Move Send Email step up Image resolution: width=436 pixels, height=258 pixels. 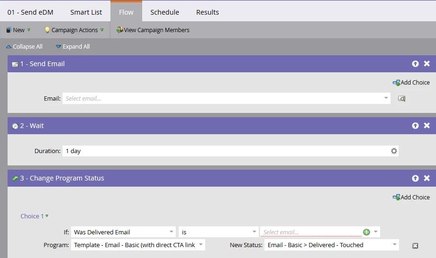(x=415, y=64)
